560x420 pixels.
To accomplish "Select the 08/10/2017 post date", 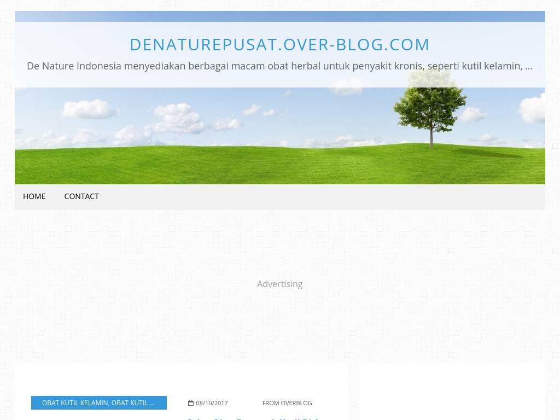I will (x=212, y=403).
